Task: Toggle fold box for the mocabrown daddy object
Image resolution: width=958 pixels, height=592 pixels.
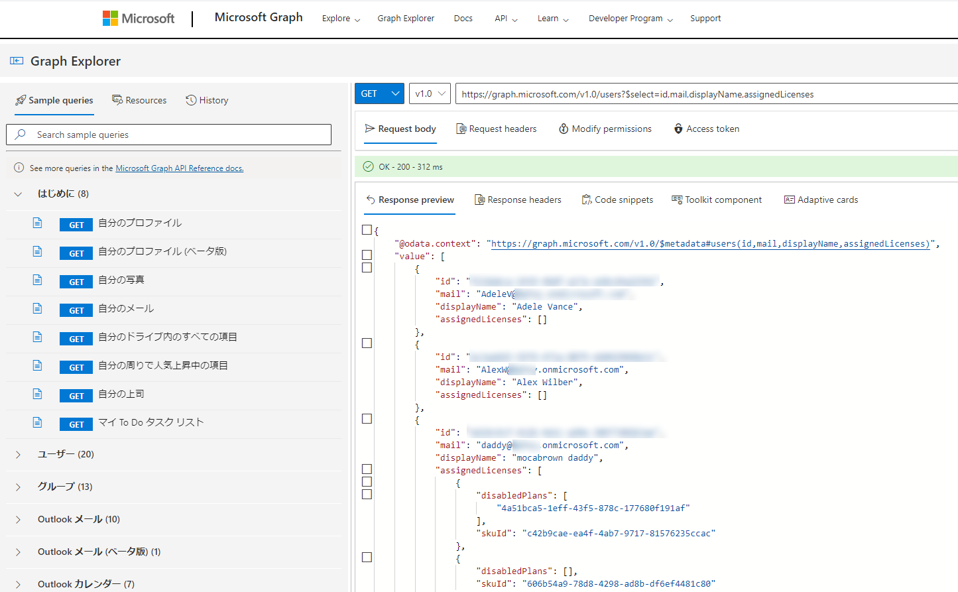Action: coord(367,419)
